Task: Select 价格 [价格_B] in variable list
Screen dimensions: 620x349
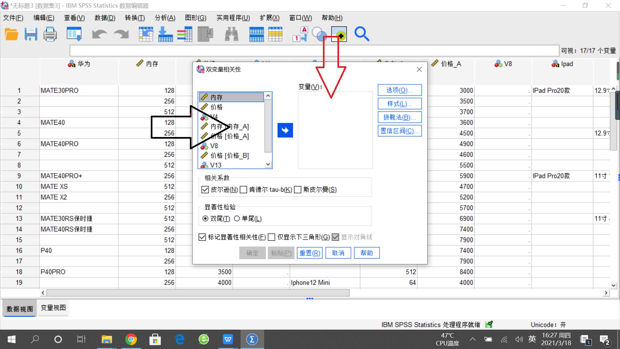Action: pyautogui.click(x=232, y=155)
